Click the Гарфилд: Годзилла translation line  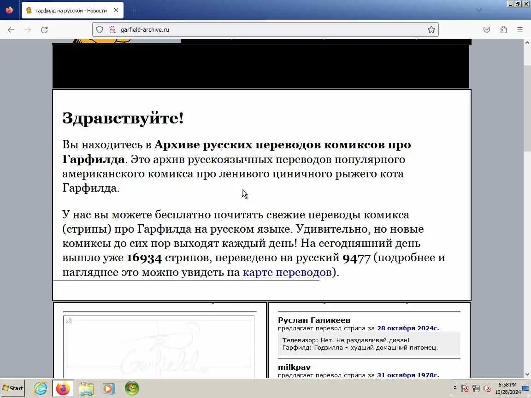click(x=360, y=348)
